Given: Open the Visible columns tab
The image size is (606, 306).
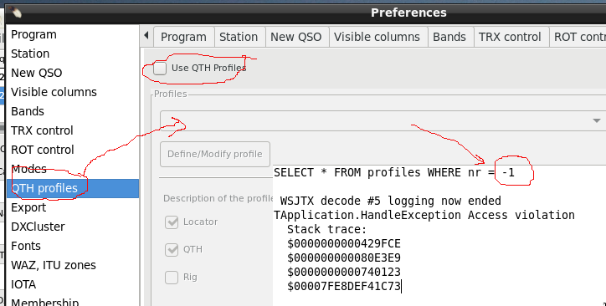Looking at the screenshot, I should (377, 37).
